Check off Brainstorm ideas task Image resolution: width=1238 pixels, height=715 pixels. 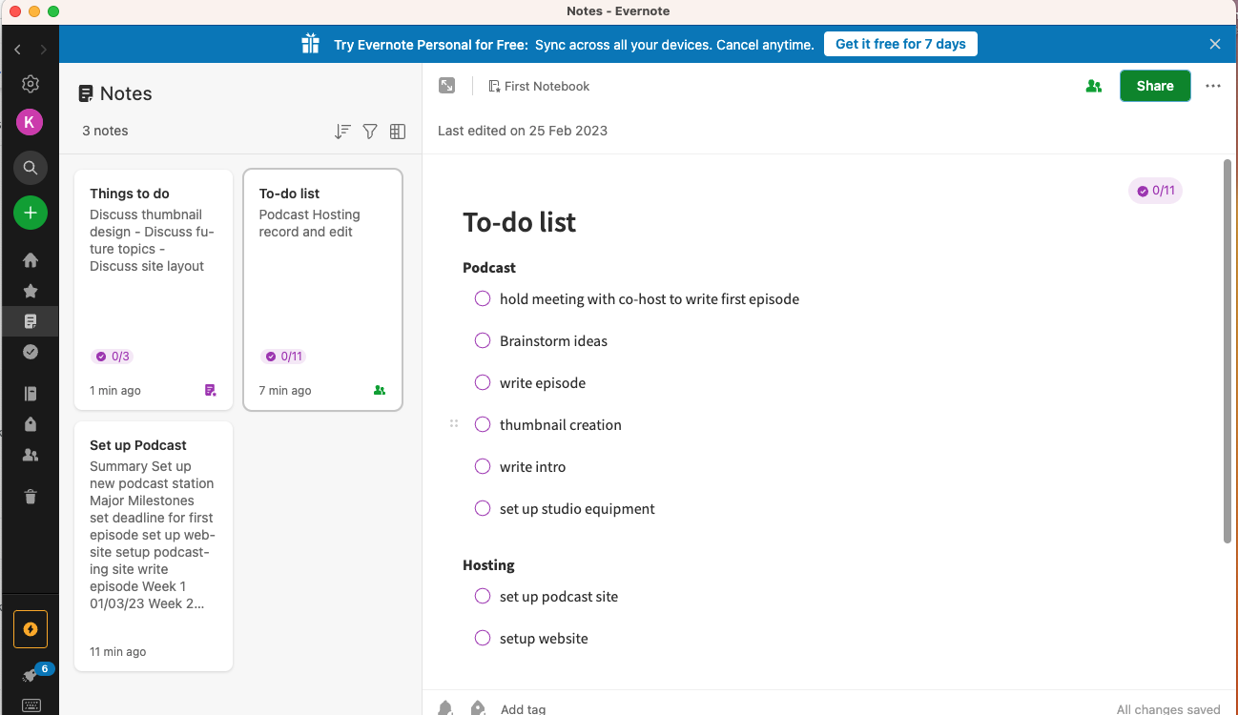click(483, 340)
